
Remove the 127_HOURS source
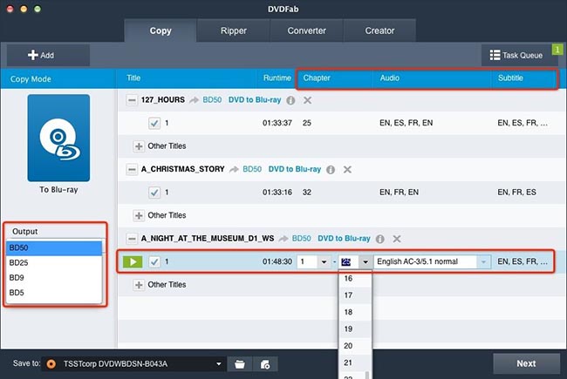[x=307, y=100]
